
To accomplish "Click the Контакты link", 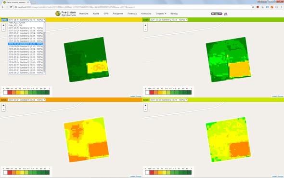I will pyautogui.click(x=146, y=14).
